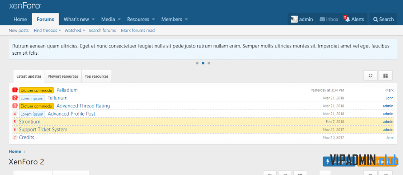
Task: Click Dictum commodo prefix on Advanced Thread Rating
Action: (x=36, y=106)
